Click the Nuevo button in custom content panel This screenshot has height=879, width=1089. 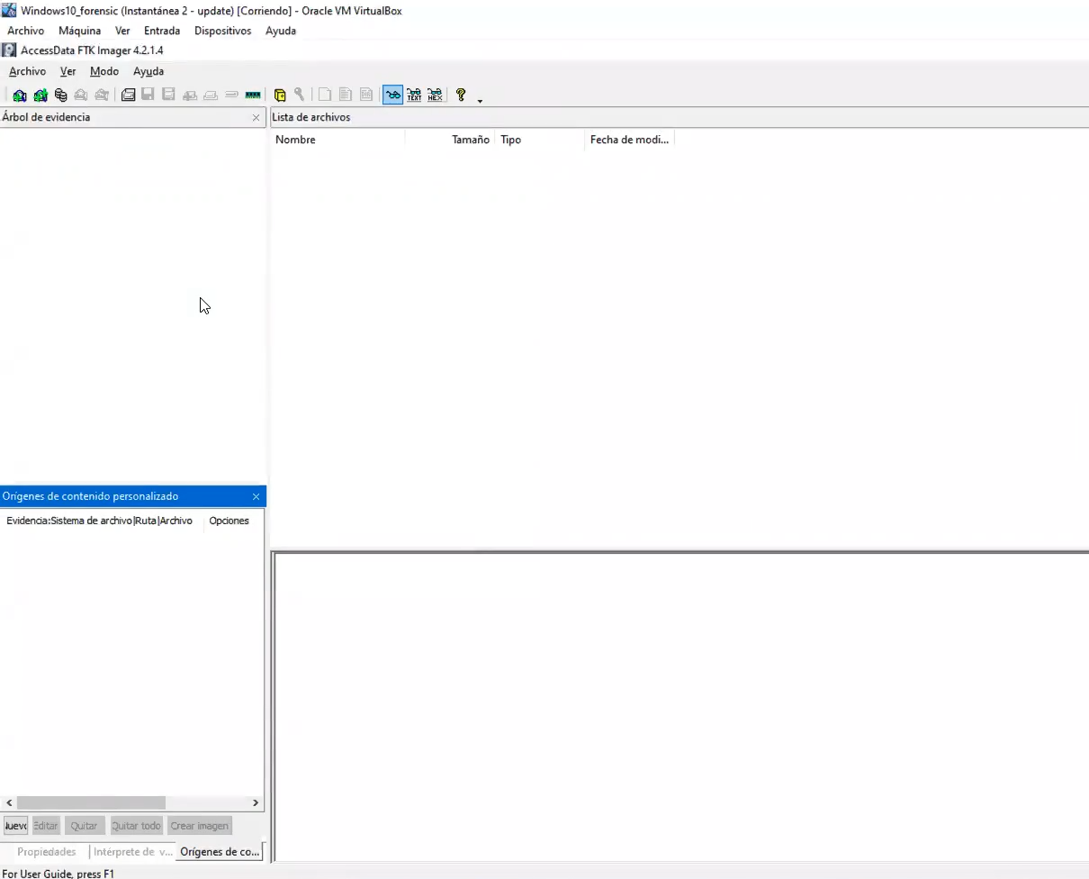coord(15,825)
